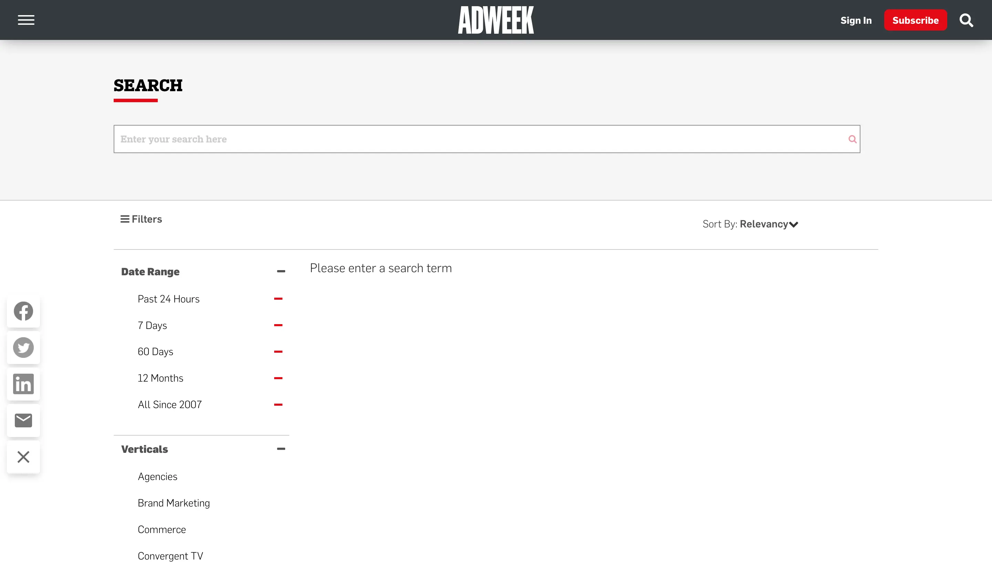Collapse the Date Range section
Viewport: 992px width, 565px height.
pos(281,271)
